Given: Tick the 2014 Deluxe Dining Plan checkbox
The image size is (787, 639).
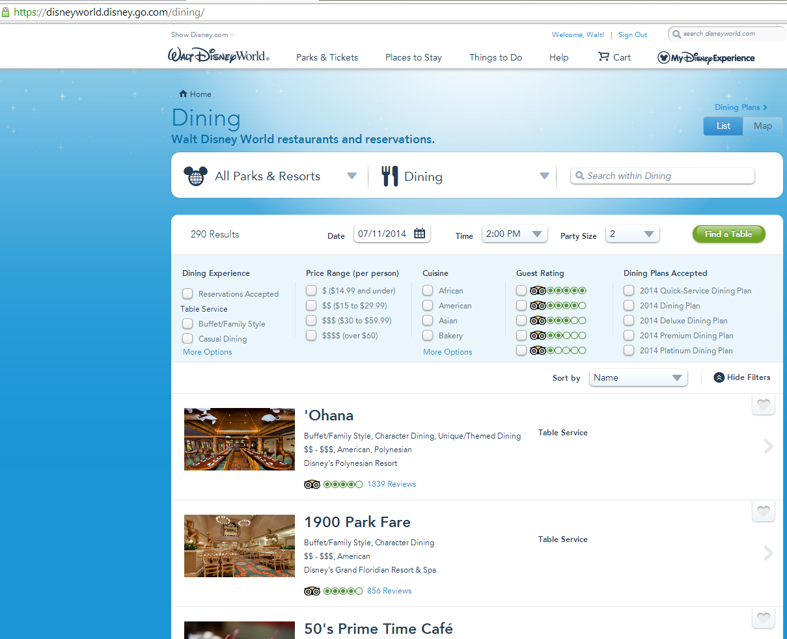Looking at the screenshot, I should pos(629,320).
